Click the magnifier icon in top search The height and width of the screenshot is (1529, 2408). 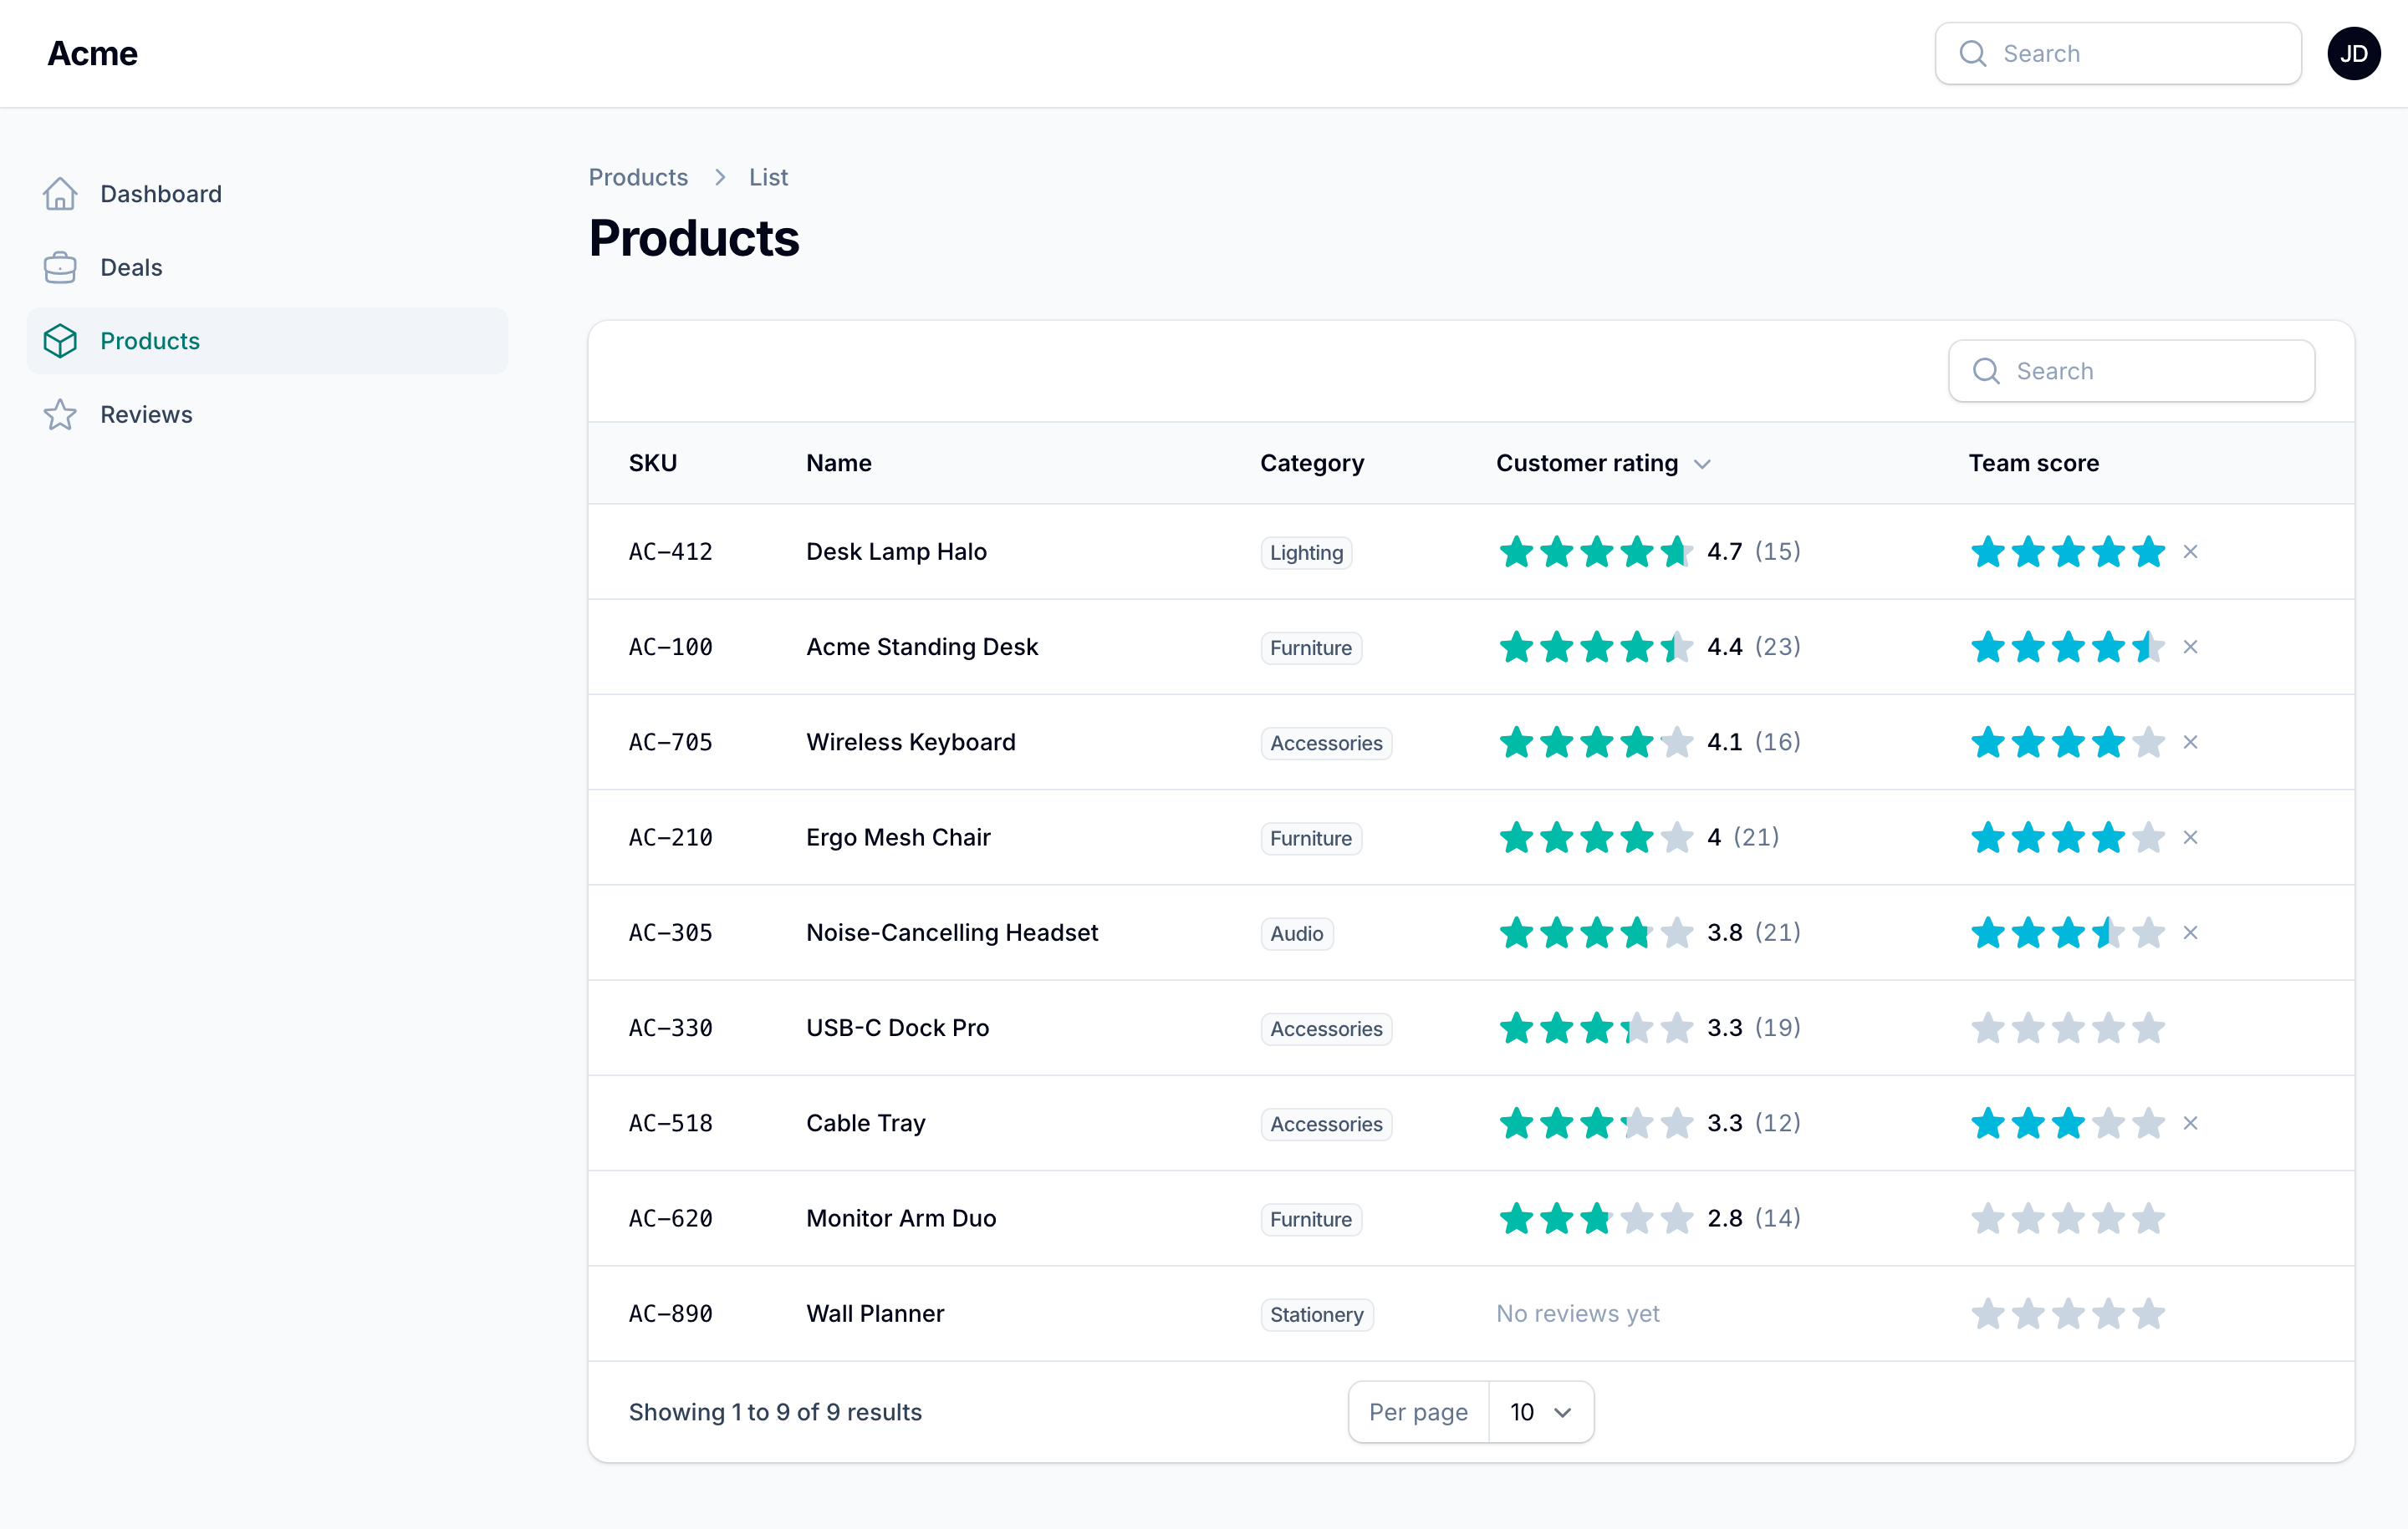[1972, 53]
